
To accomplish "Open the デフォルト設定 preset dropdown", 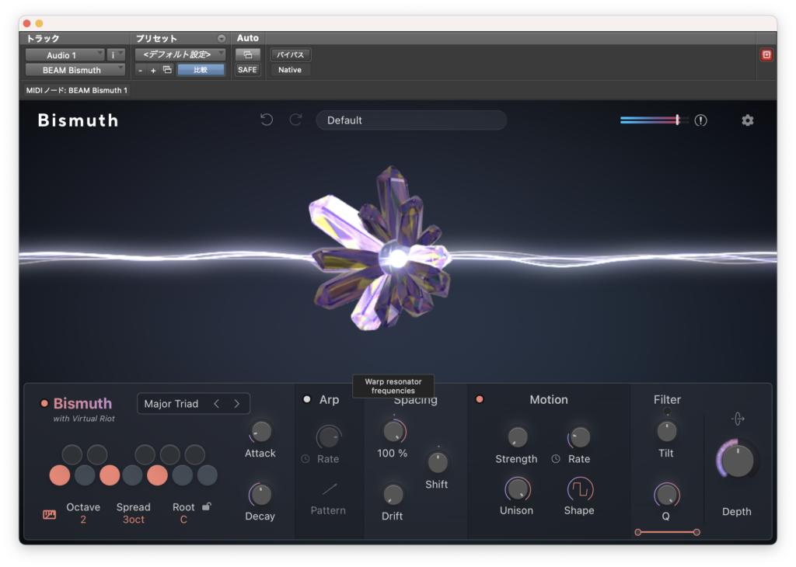I will tap(180, 54).
